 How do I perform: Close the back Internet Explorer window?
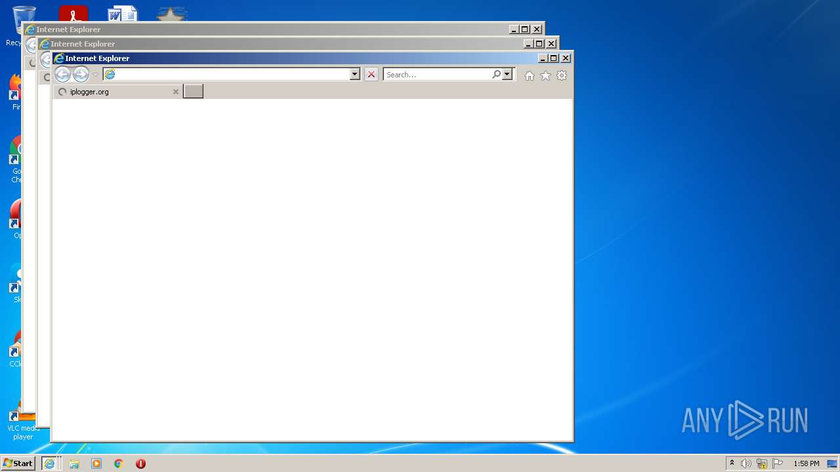537,29
